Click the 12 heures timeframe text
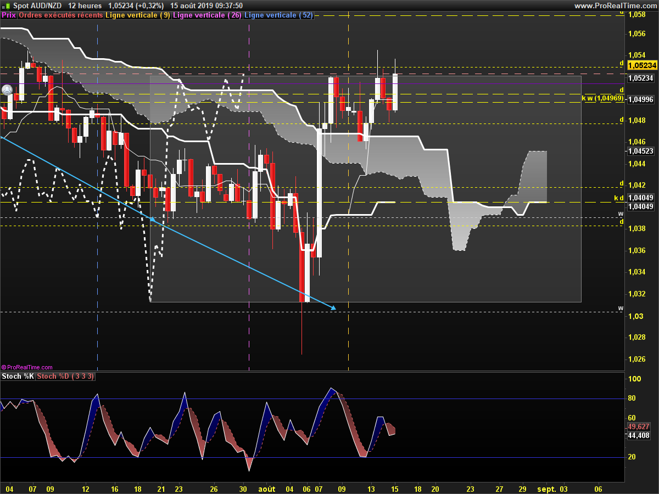The height and width of the screenshot is (494, 659). pos(85,5)
